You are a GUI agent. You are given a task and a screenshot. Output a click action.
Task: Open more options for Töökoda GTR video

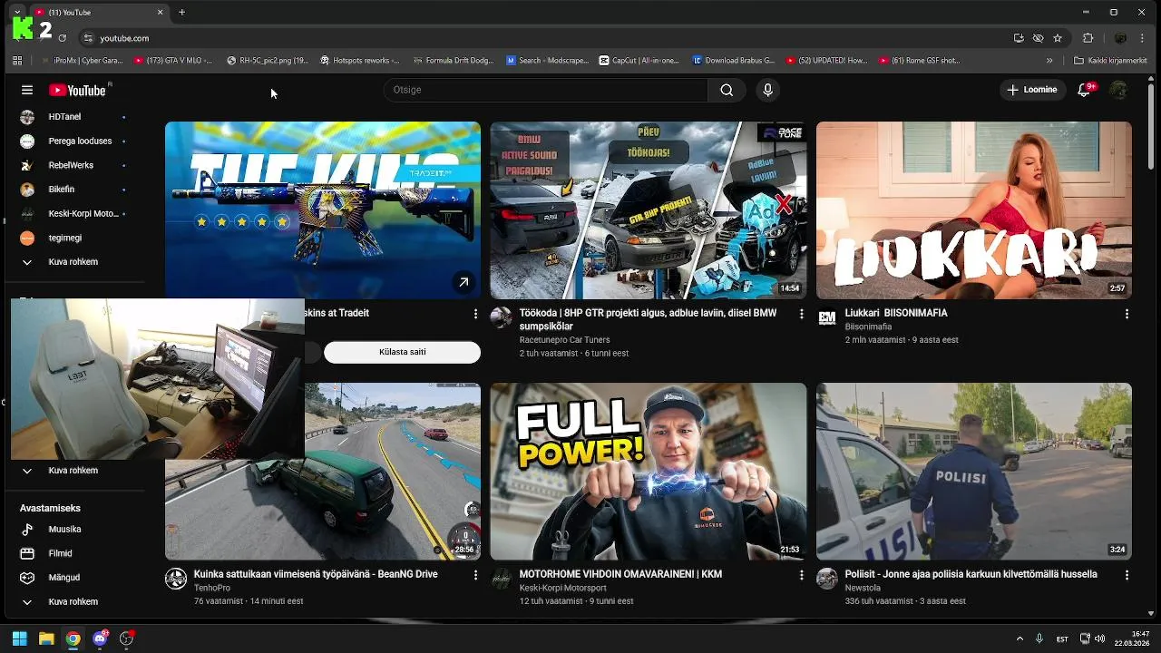(x=801, y=314)
